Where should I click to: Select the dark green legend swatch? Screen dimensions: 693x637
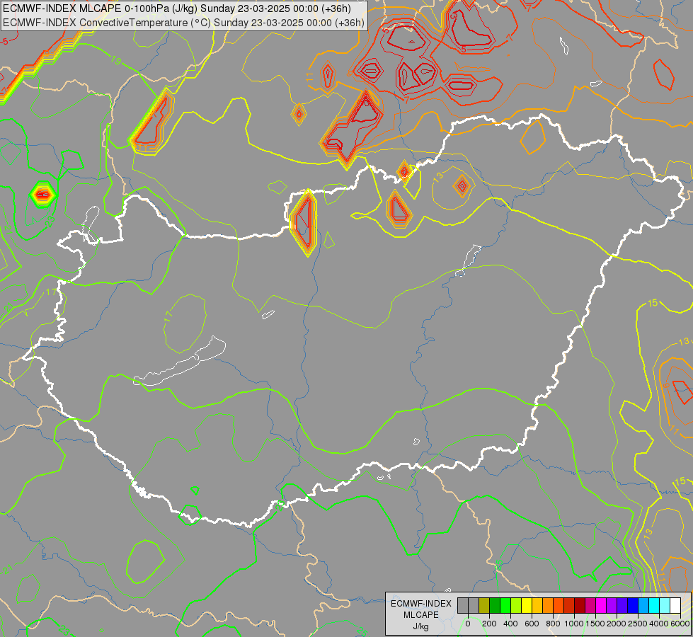coord(495,605)
